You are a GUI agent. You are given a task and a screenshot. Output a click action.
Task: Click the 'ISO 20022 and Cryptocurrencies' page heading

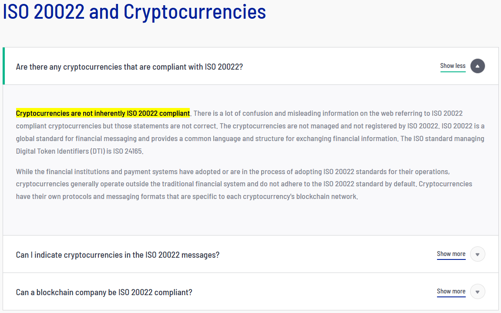(x=134, y=12)
